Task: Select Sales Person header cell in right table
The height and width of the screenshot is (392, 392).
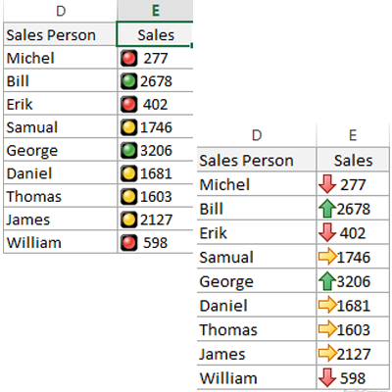Action: (x=257, y=160)
